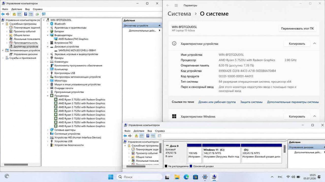
Task: Open the Действие menu in the disk window
Action: 139,131
